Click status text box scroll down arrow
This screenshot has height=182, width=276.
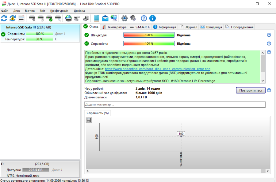coord(263,81)
